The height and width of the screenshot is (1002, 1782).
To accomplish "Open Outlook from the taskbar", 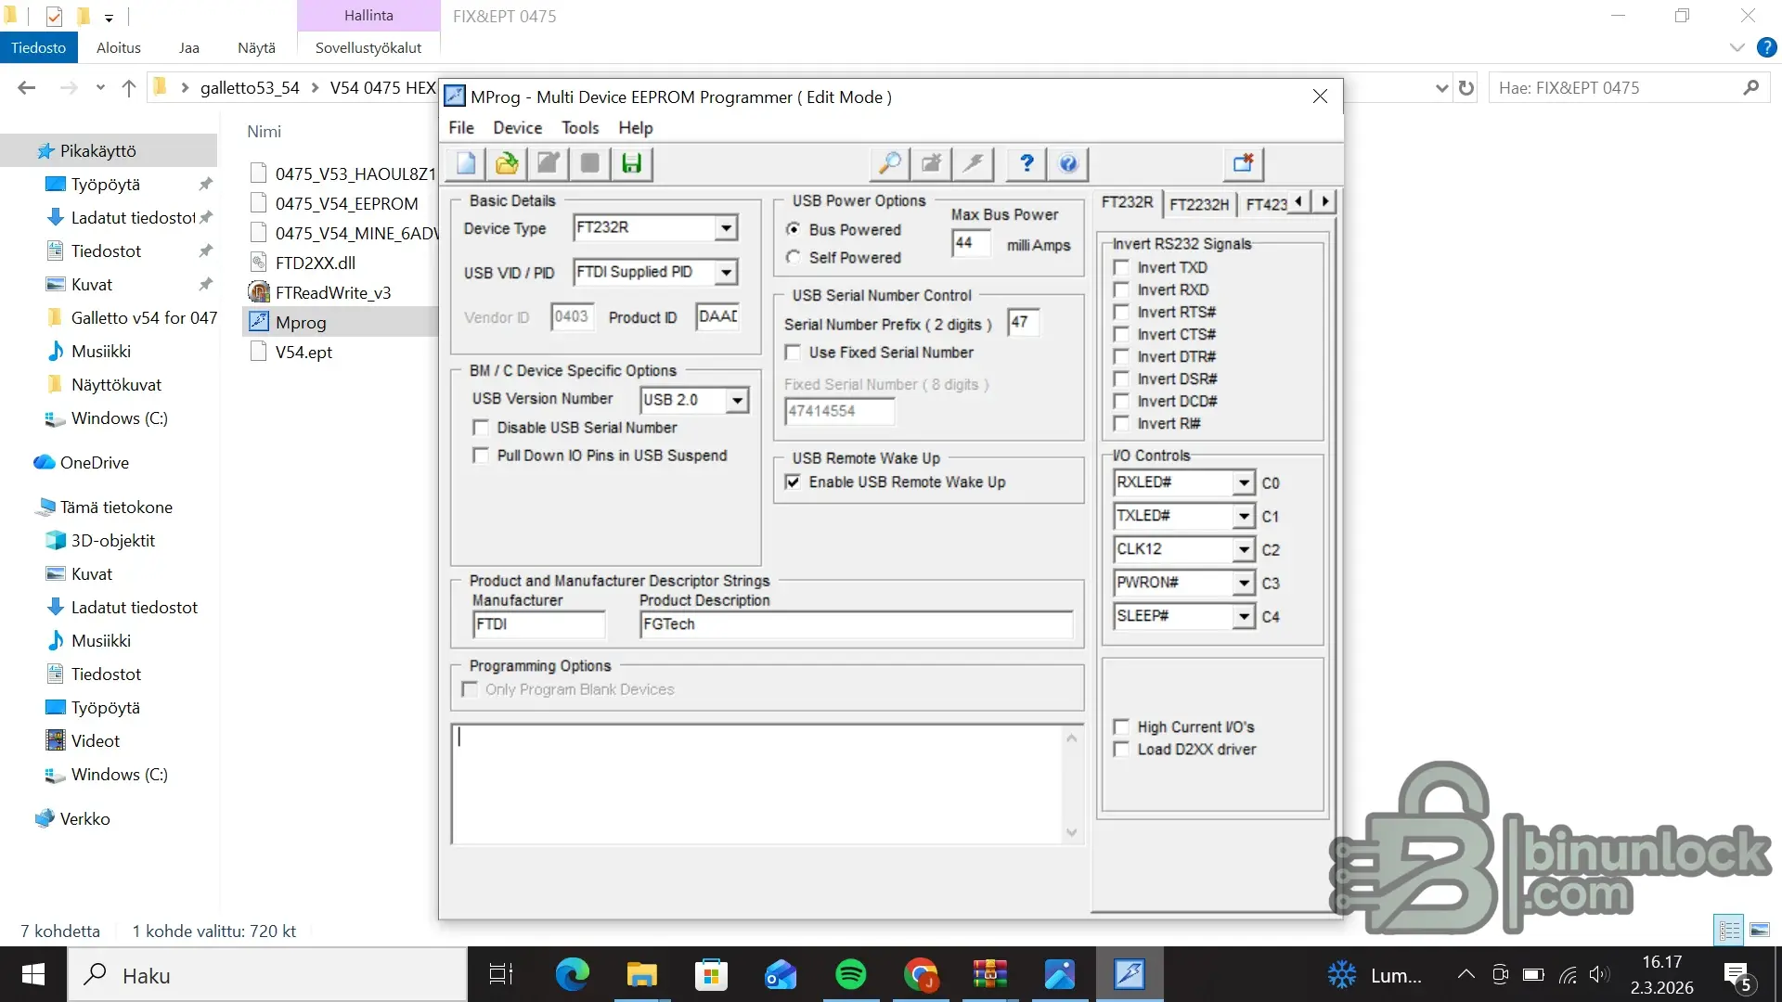I will point(781,975).
